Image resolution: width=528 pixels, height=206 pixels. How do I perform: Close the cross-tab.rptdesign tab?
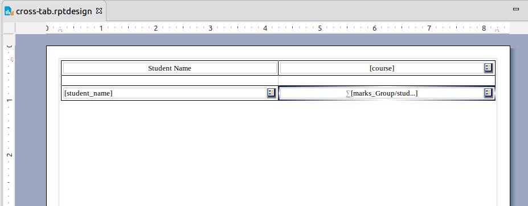coord(99,11)
